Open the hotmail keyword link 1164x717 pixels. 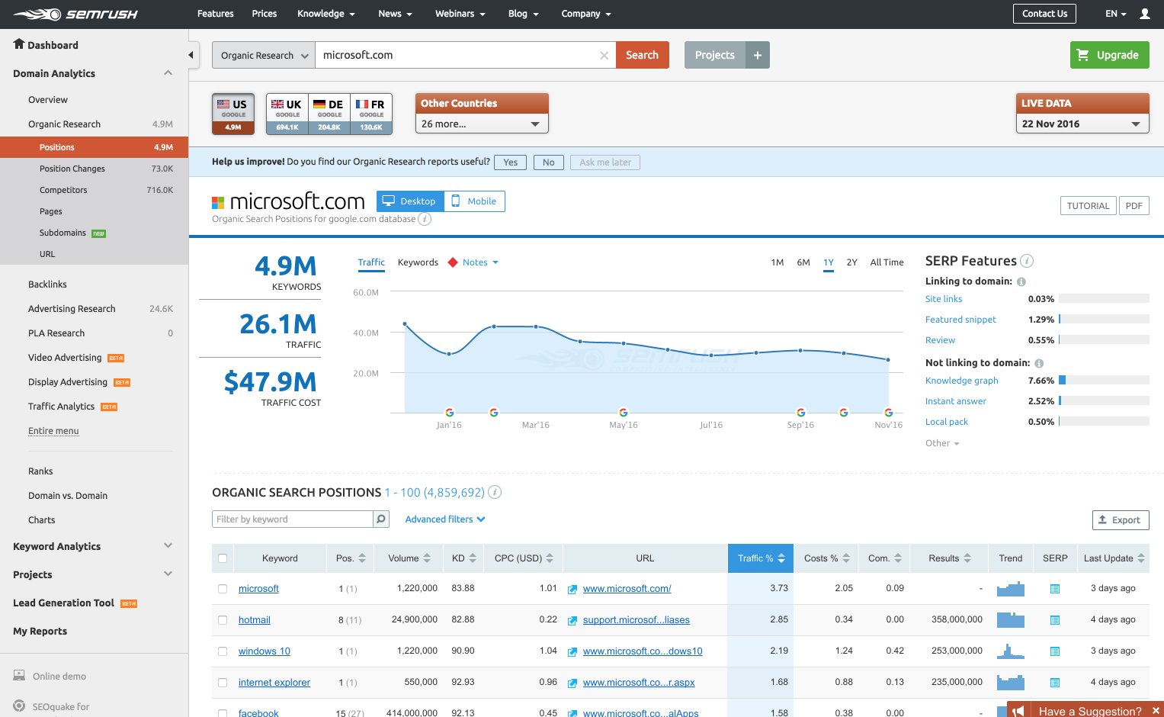click(255, 620)
